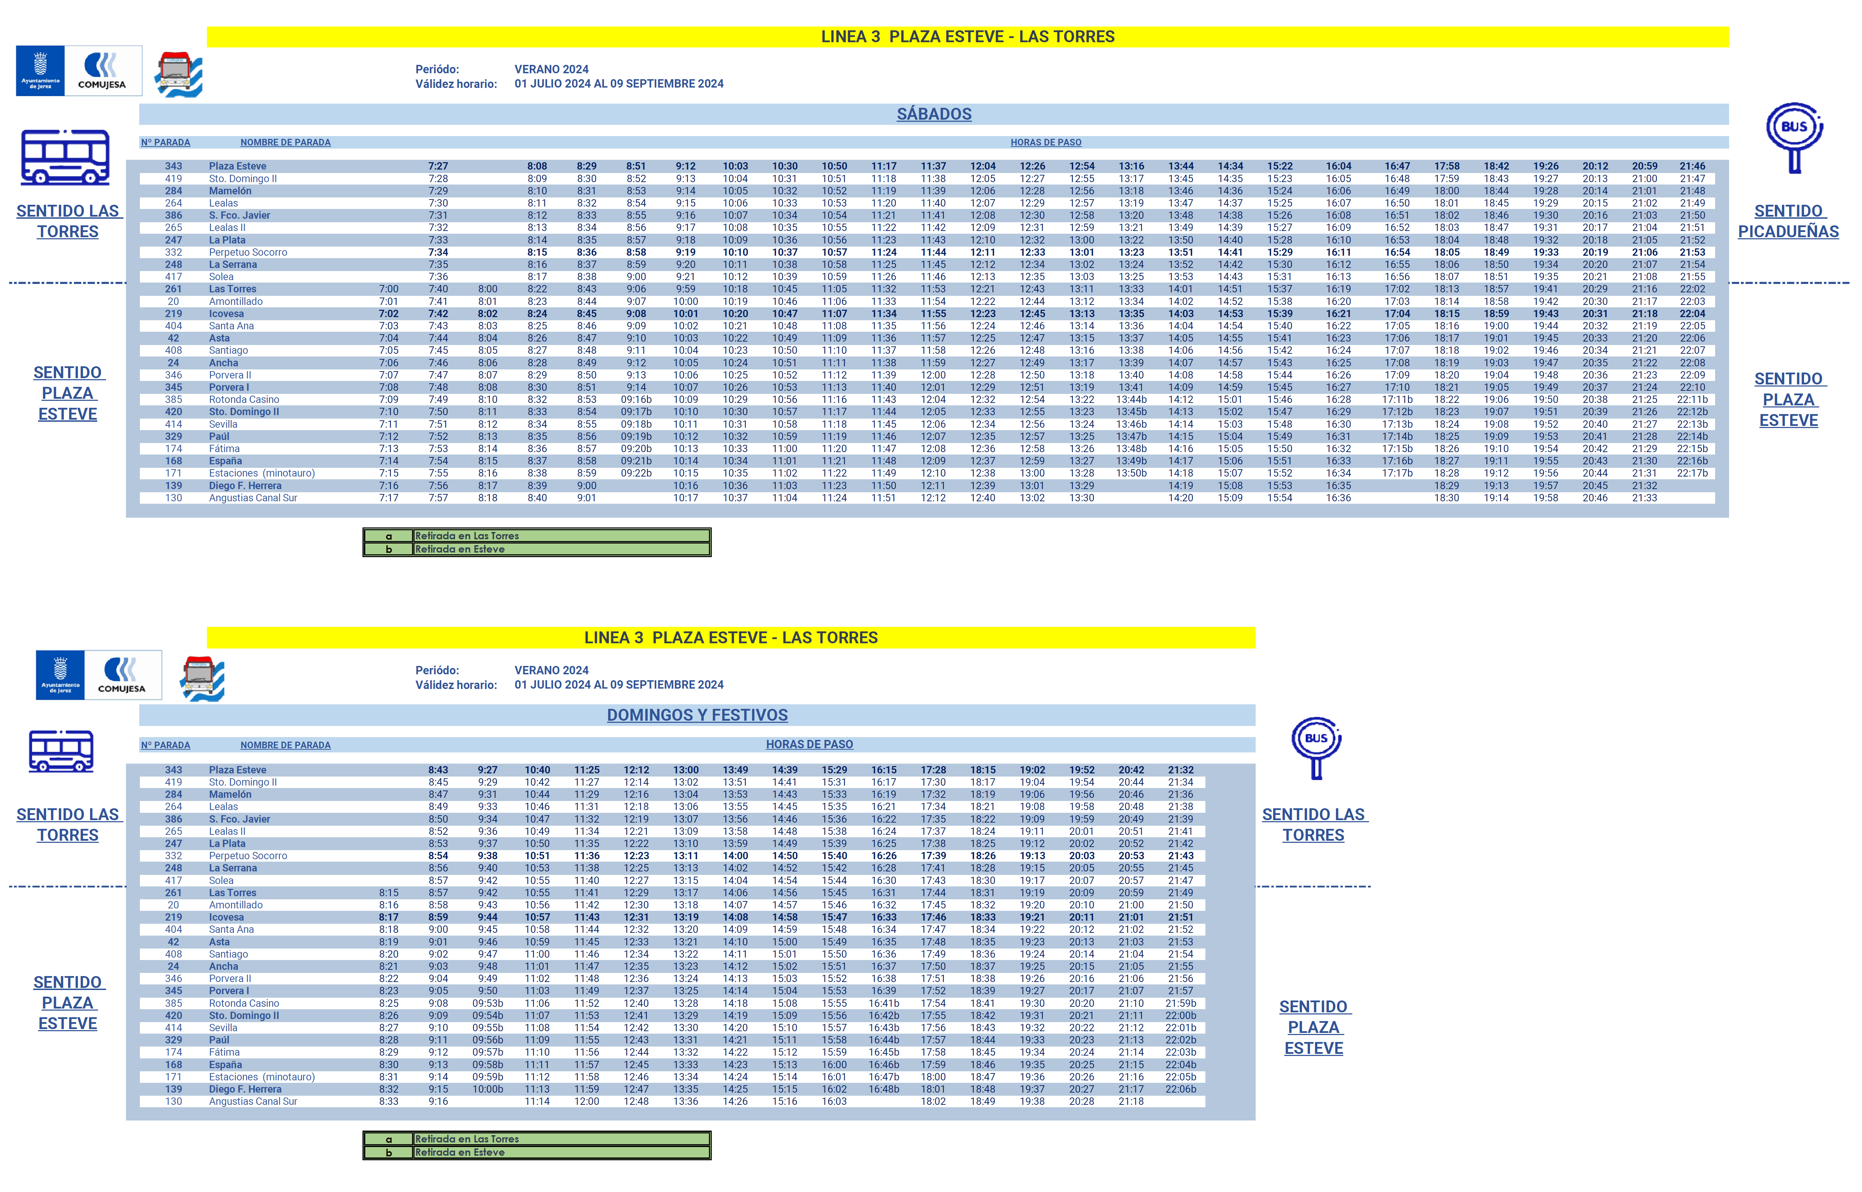The height and width of the screenshot is (1192, 1862).
Task: Click 'Plaza Esteve' stop name in the Sábados table
Action: (x=238, y=166)
